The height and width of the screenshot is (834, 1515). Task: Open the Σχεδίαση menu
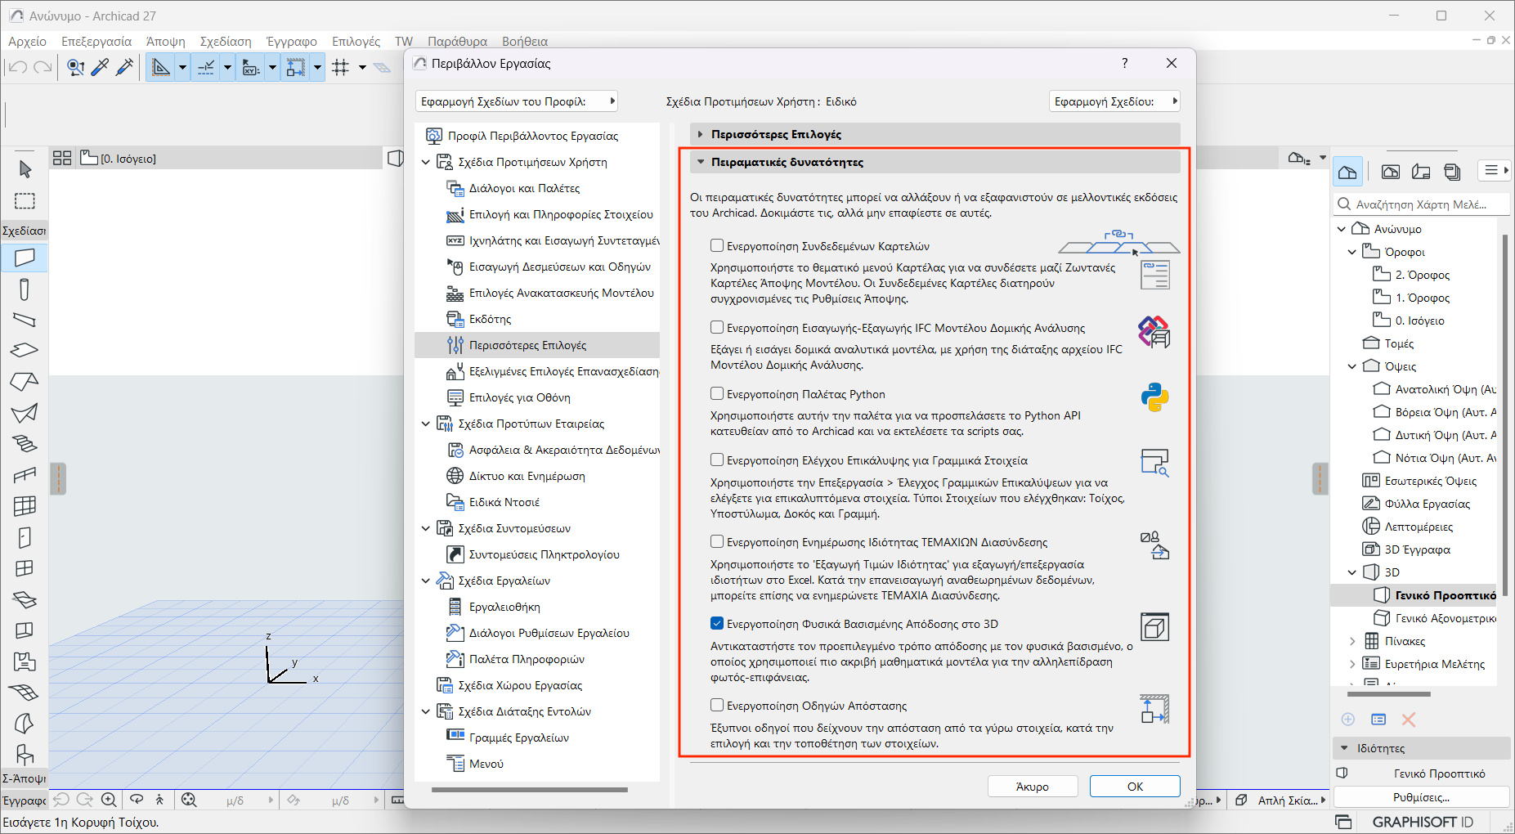226,41
